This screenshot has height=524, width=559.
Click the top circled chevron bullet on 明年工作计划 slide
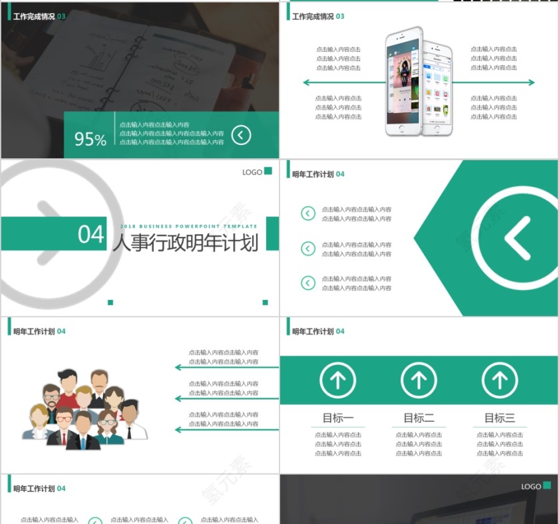coord(307,213)
